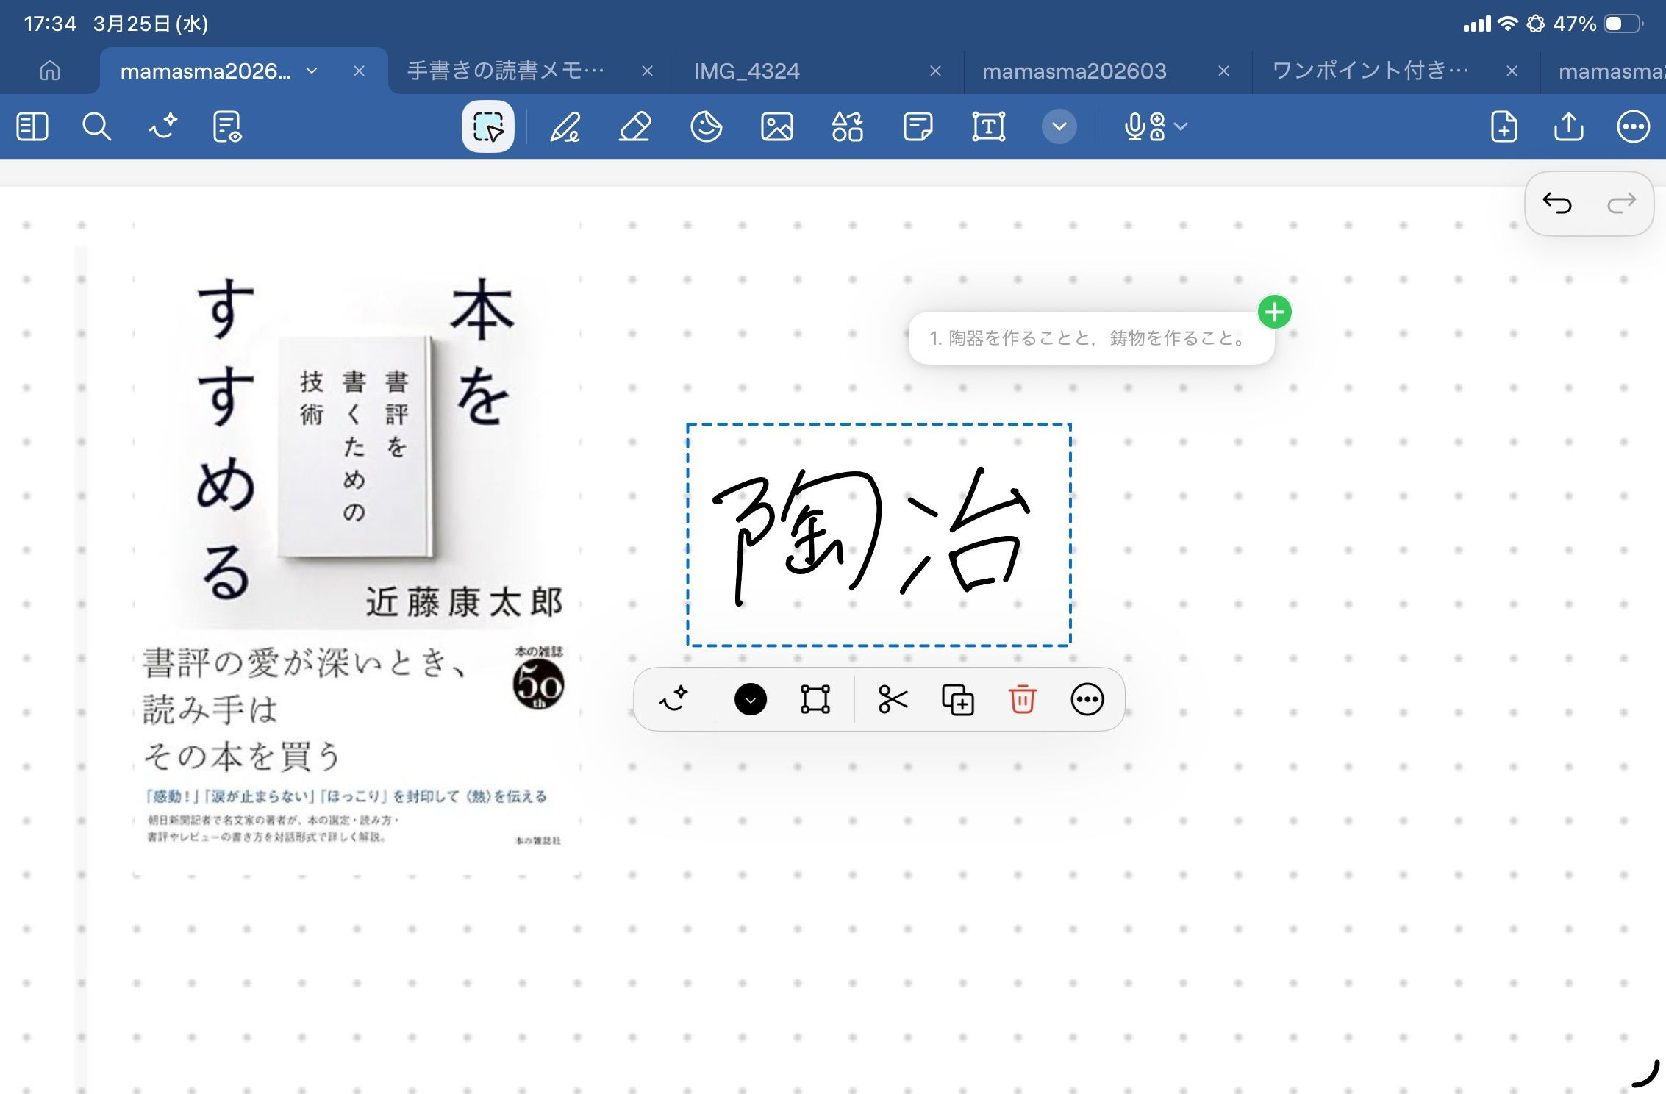The width and height of the screenshot is (1666, 1094).
Task: Open the black color swatch dropdown
Action: (x=750, y=699)
